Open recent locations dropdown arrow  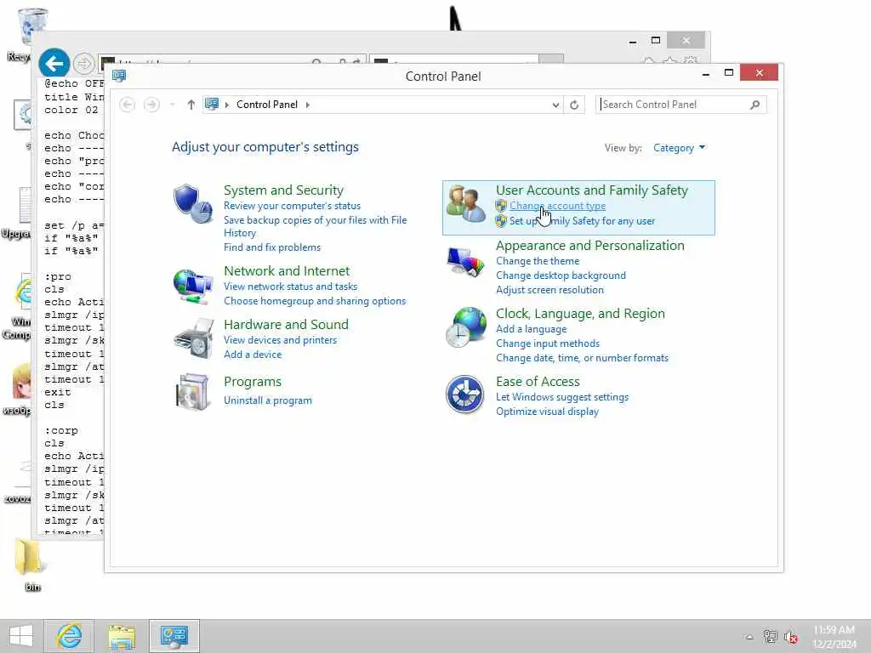[x=172, y=105]
